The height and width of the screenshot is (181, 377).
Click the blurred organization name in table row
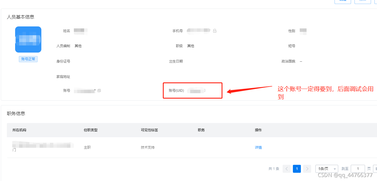click(x=43, y=145)
